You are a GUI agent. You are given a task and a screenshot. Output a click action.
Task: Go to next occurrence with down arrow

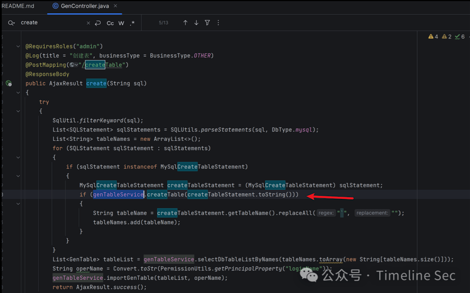[x=196, y=23]
